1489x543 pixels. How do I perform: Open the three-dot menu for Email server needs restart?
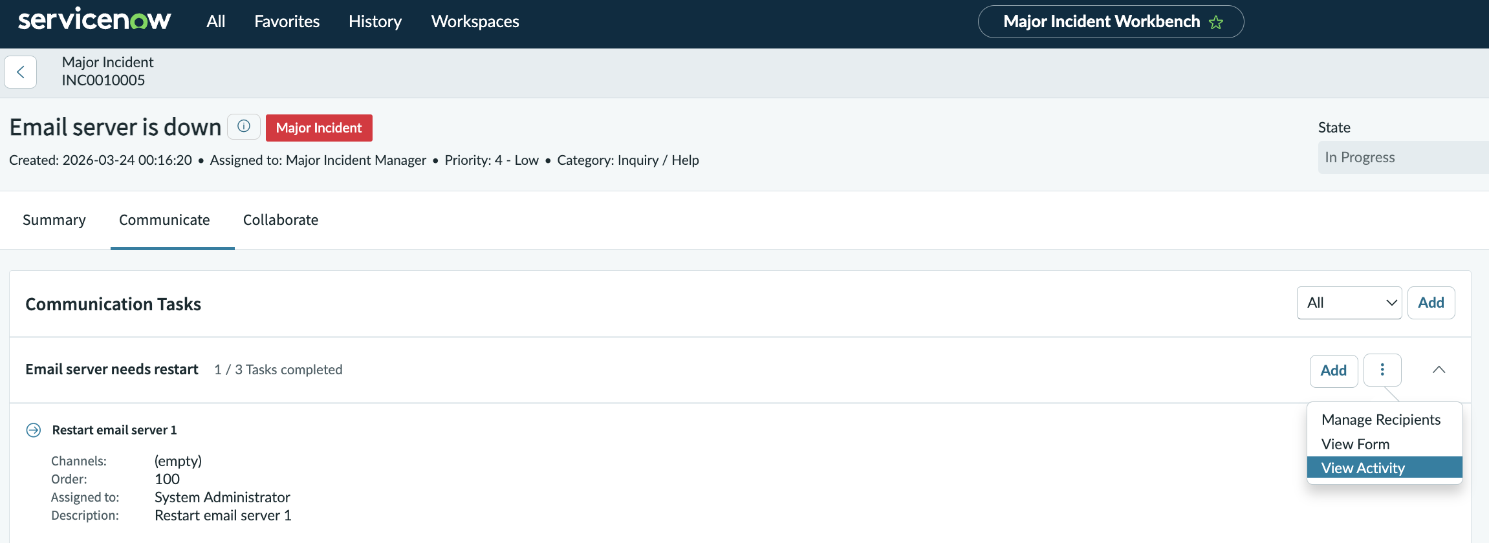point(1382,370)
